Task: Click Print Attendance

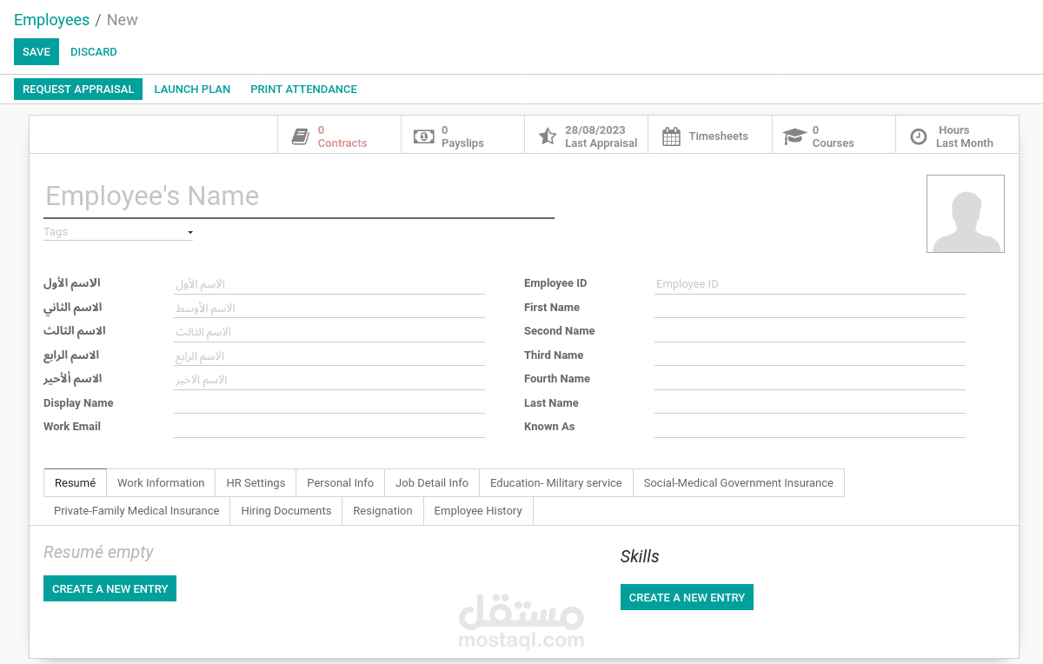Action: click(303, 90)
